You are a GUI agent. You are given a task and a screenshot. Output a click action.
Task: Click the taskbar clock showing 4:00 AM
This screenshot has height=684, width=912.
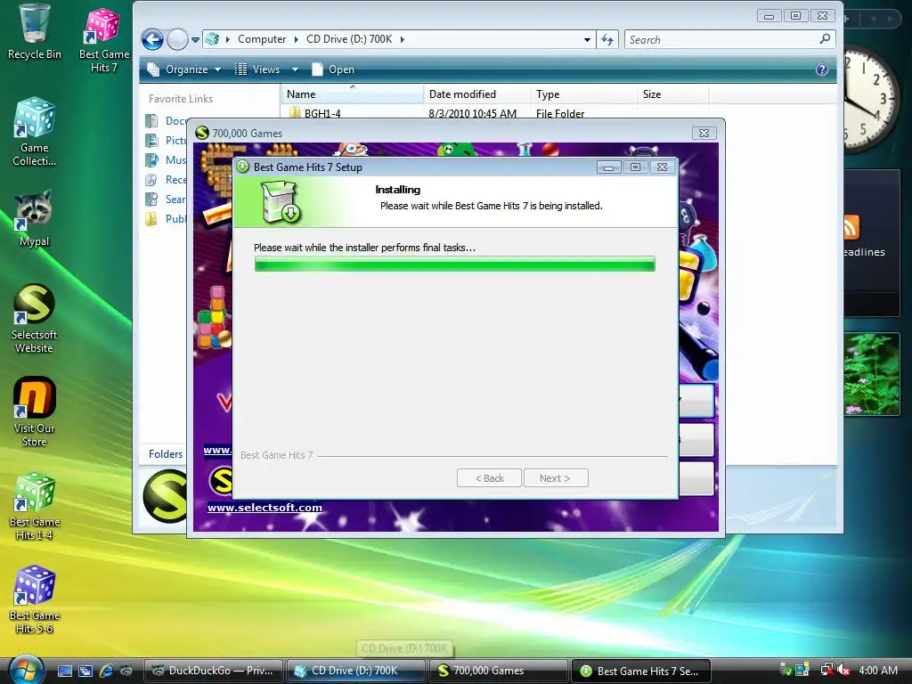pos(878,670)
